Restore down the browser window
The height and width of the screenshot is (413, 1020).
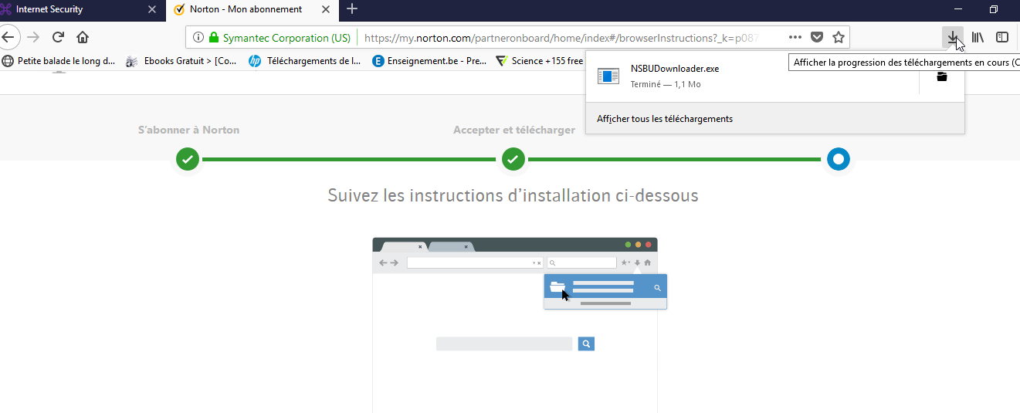[x=994, y=9]
